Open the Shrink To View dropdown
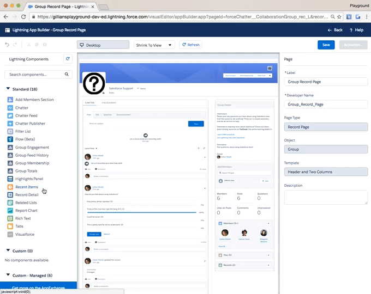371x294 pixels. point(154,45)
